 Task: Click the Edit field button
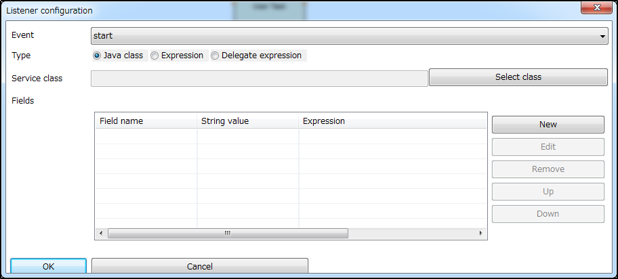[x=548, y=146]
